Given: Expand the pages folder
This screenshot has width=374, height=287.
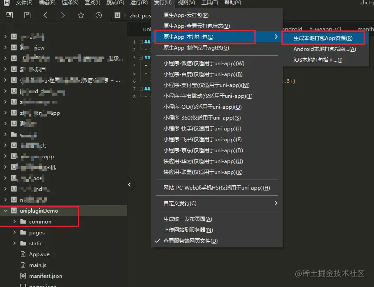Looking at the screenshot, I should pos(14,232).
